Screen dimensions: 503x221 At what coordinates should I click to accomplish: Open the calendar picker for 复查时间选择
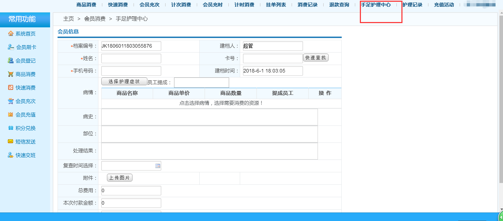[x=157, y=166]
